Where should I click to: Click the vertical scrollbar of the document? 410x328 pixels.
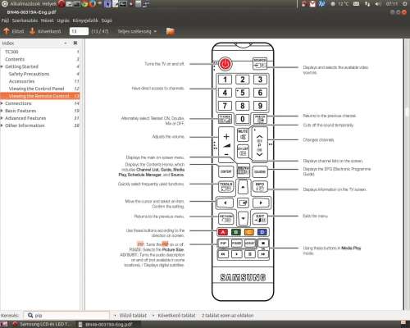(x=407, y=175)
